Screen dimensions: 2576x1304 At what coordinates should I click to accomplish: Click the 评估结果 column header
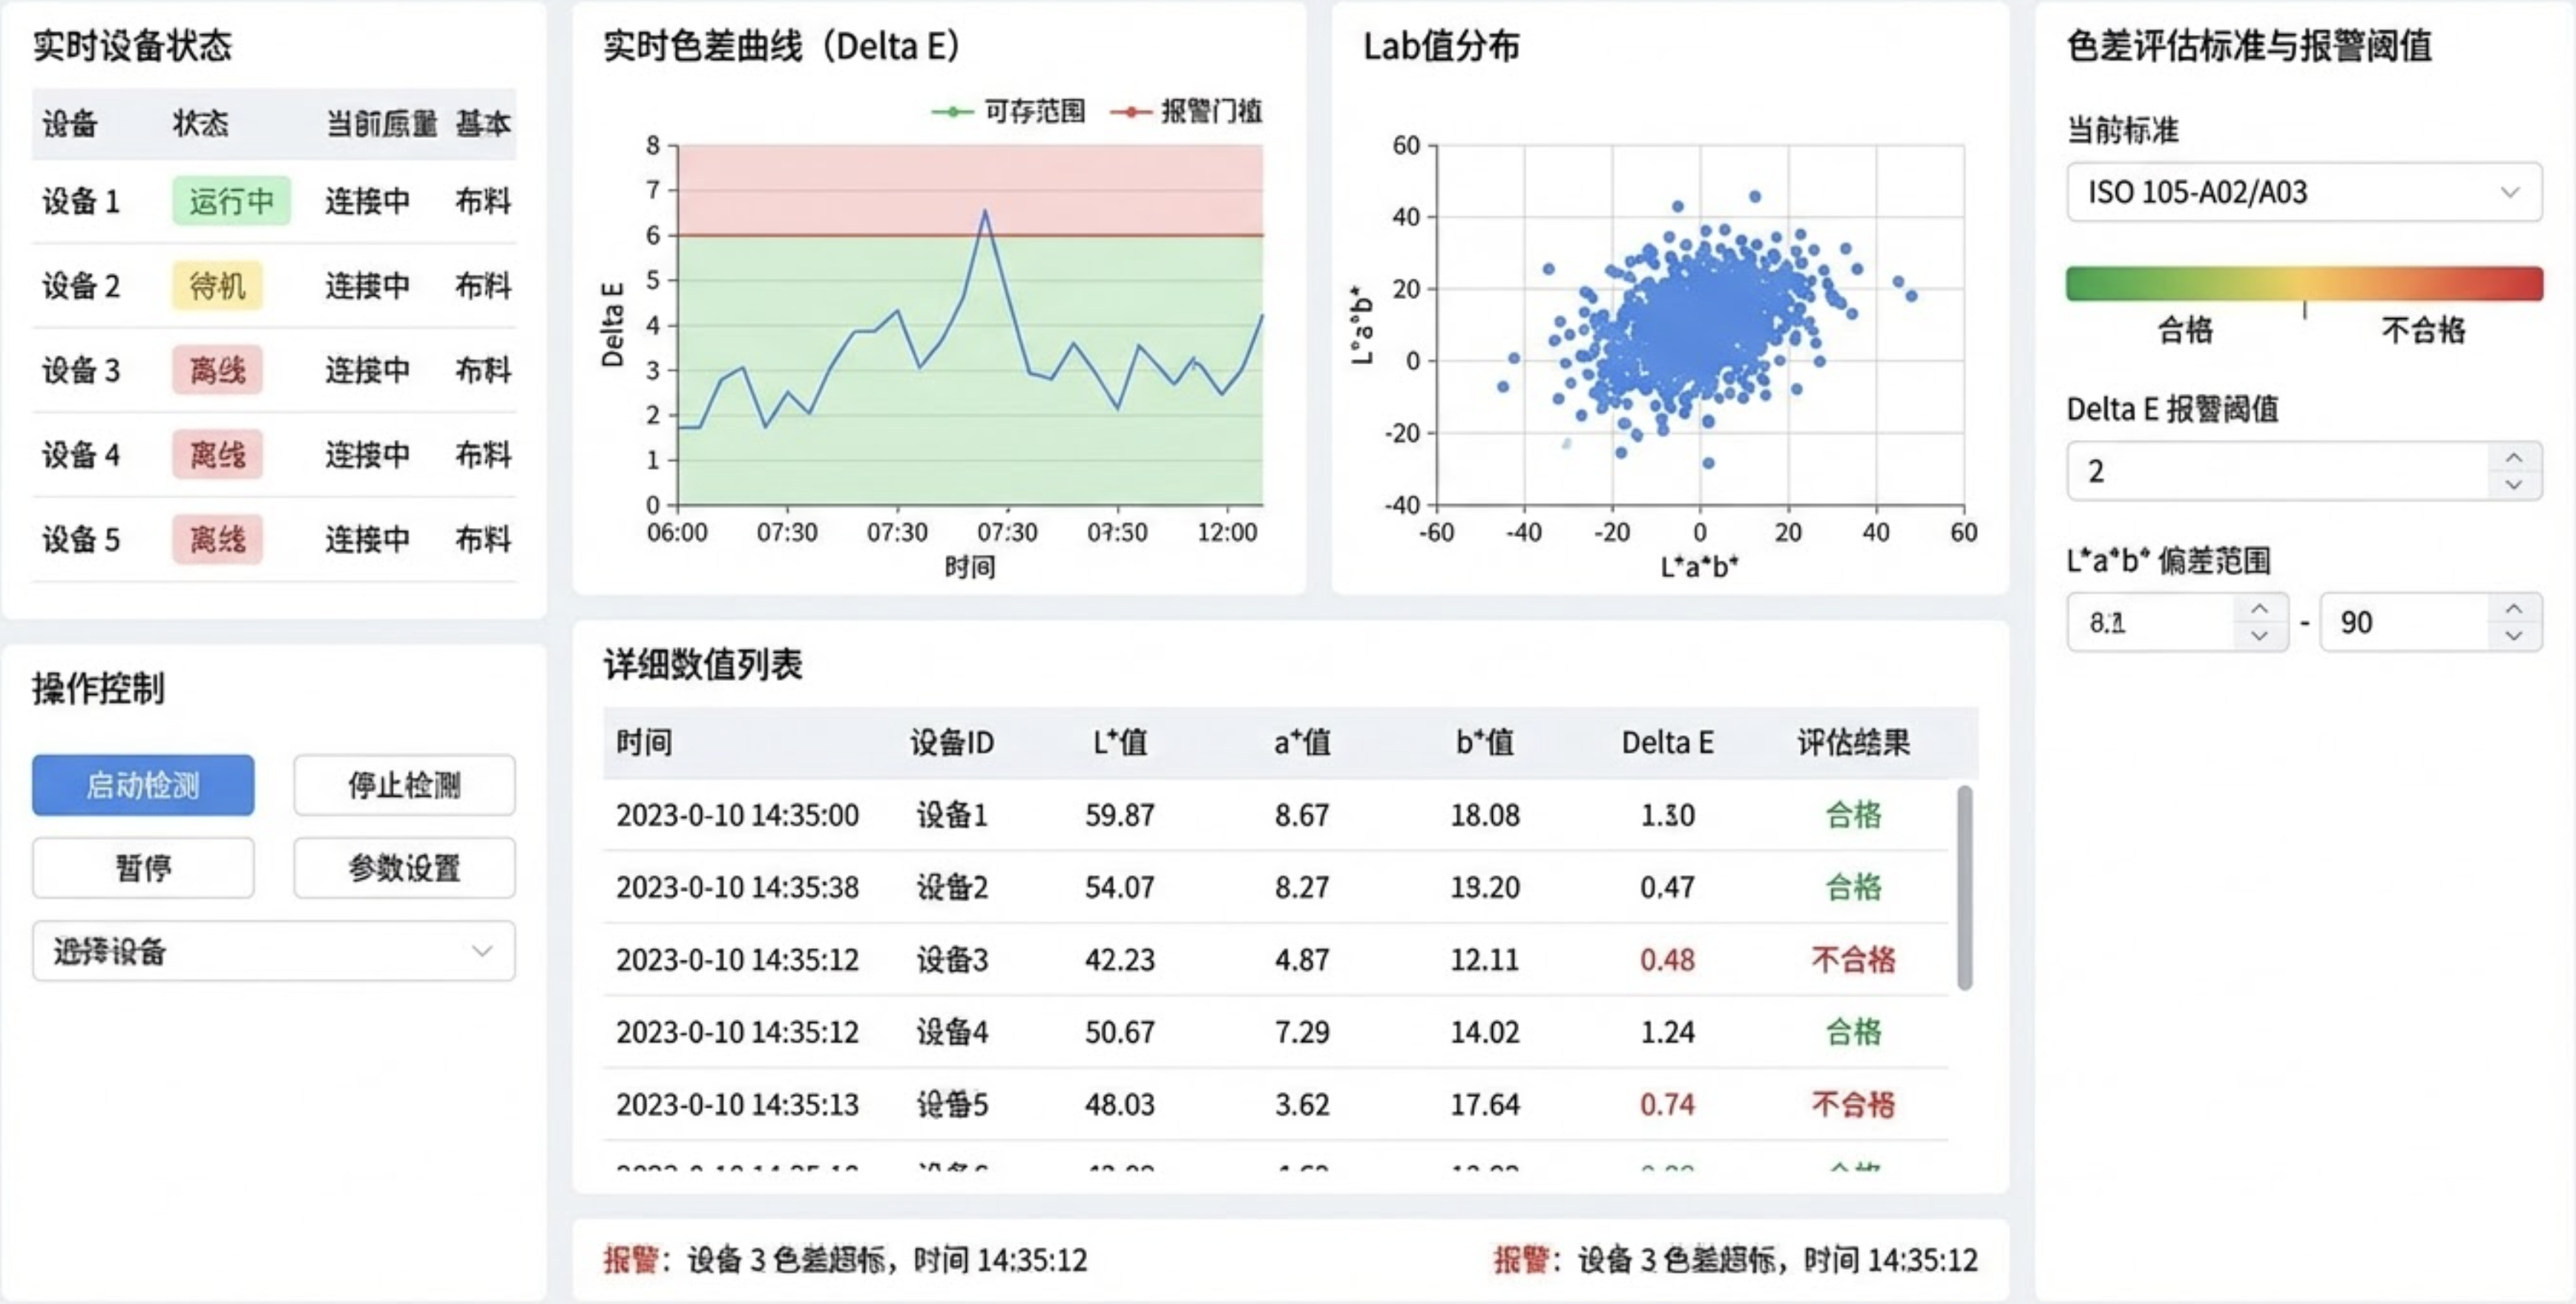coord(1853,742)
